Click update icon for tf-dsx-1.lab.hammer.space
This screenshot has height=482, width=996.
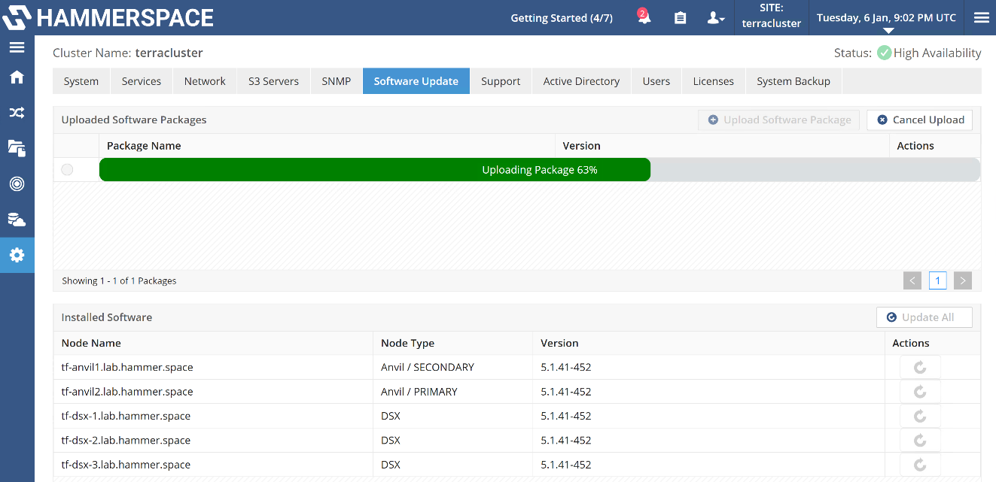[x=919, y=416]
